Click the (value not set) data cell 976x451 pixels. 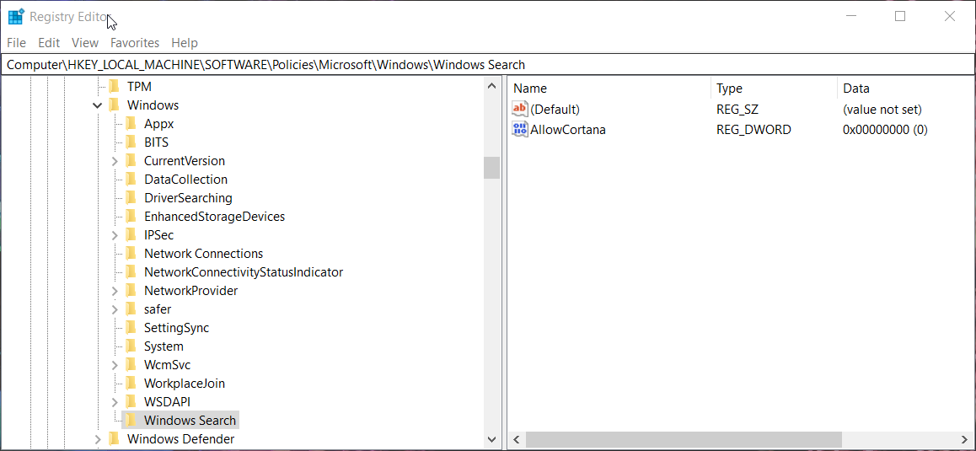[882, 109]
